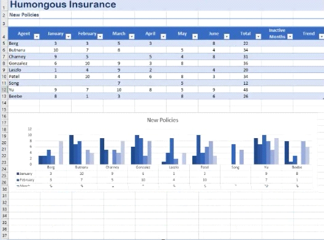Select the Gonzalez agent name cell

point(23,63)
